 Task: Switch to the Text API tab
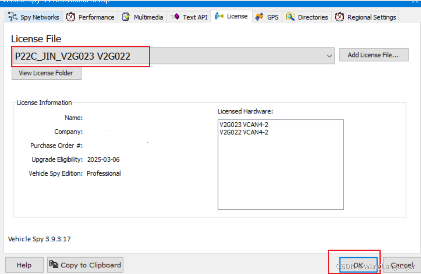[x=189, y=17]
